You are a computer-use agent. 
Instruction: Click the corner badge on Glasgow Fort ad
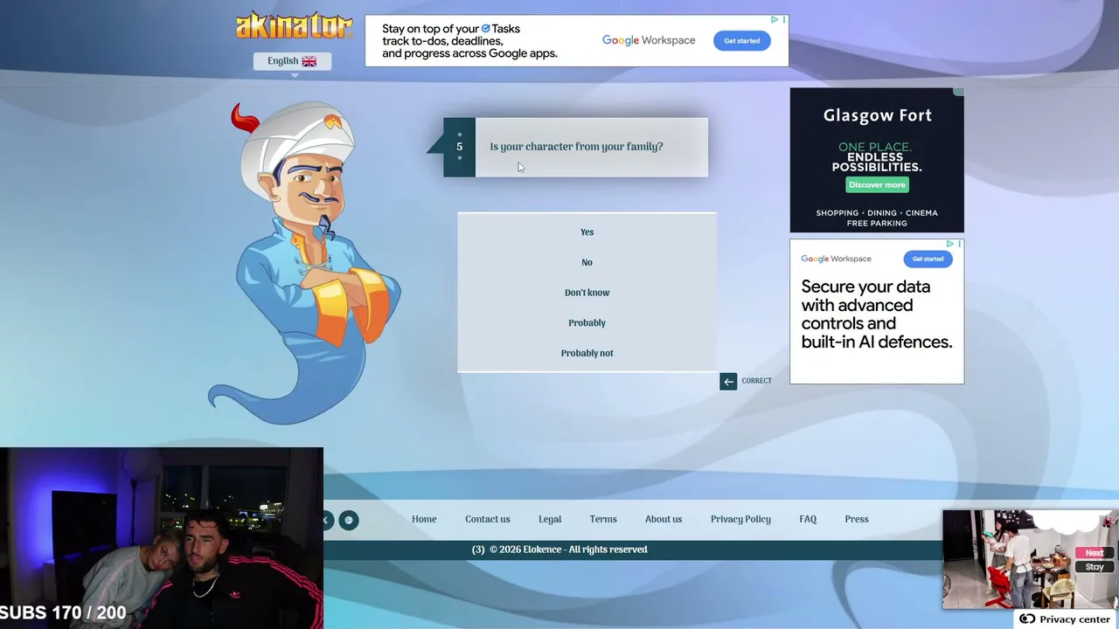(x=959, y=92)
